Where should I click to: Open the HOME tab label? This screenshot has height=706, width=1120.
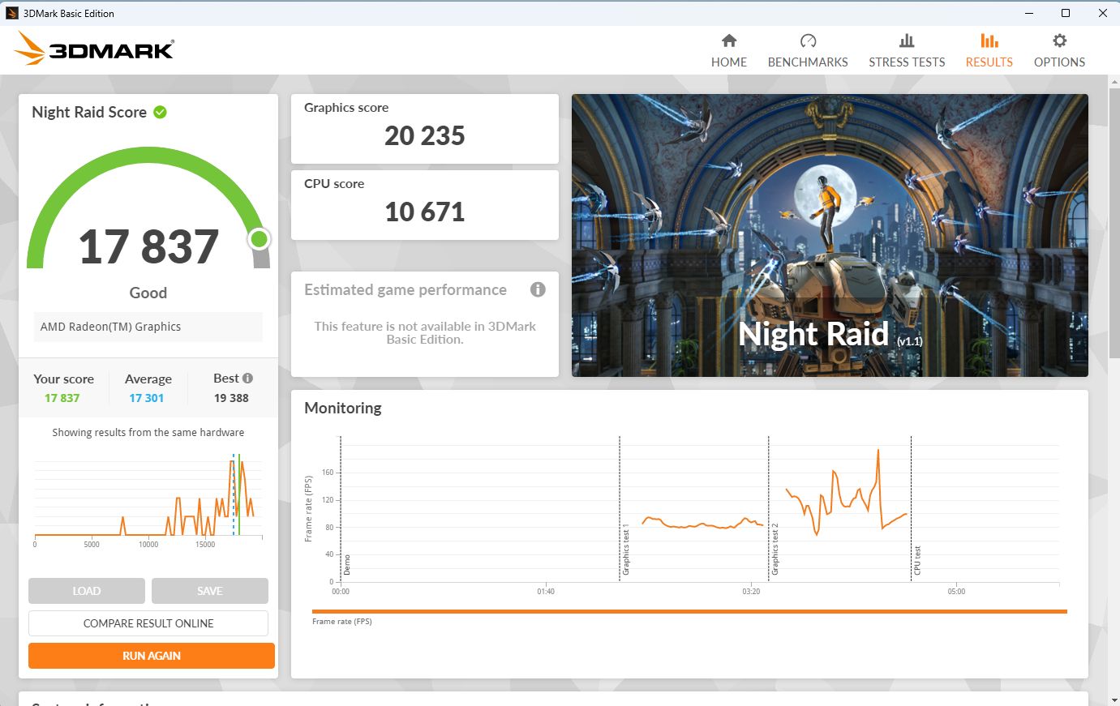click(729, 62)
